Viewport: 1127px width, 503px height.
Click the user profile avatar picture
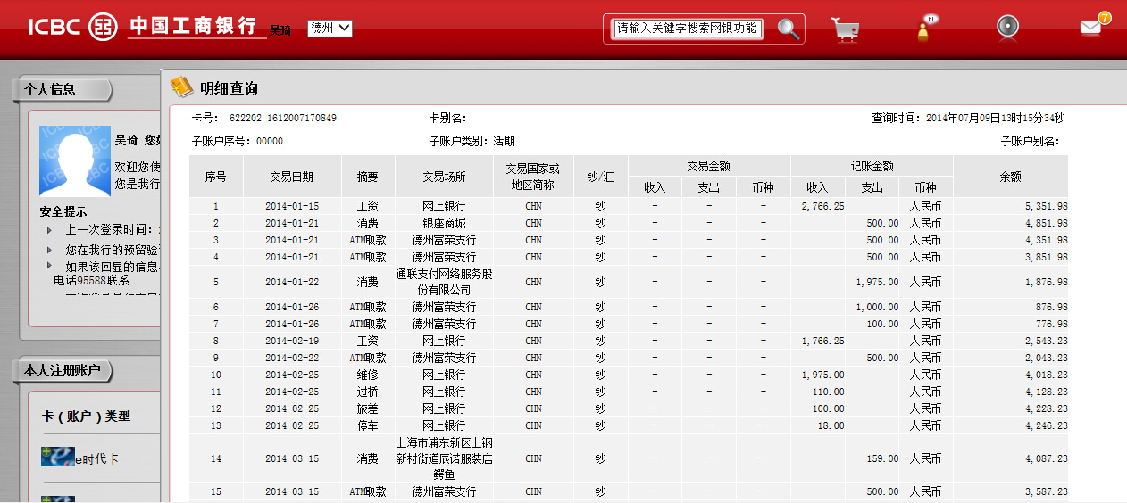point(74,161)
